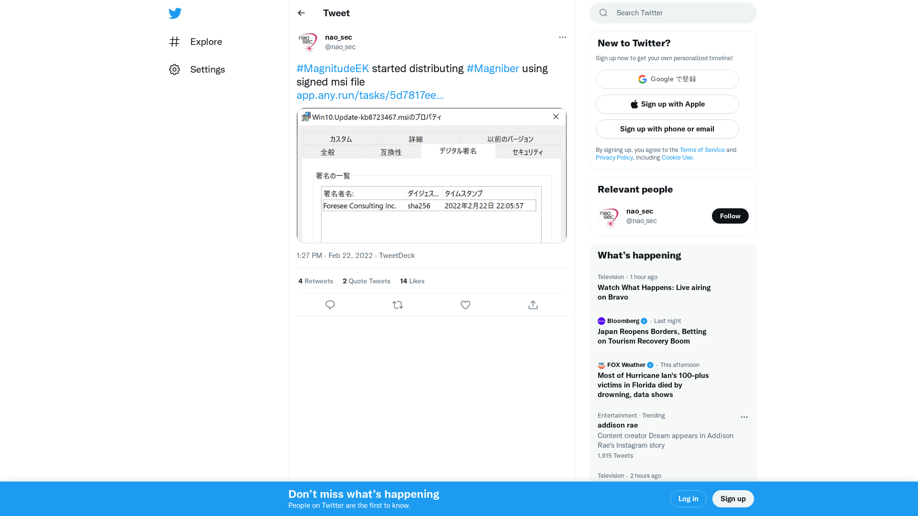Open the #MagnitudeEK hashtag

[x=333, y=68]
